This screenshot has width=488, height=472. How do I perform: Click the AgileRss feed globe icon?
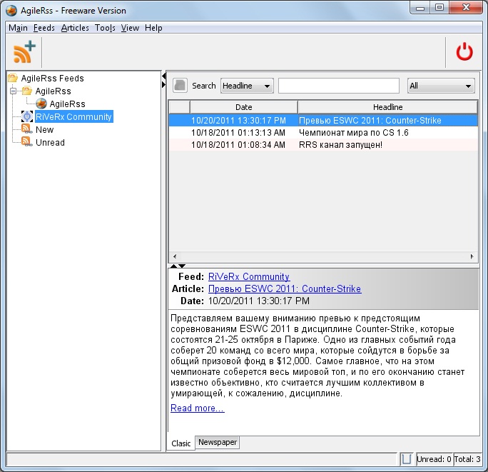click(41, 104)
